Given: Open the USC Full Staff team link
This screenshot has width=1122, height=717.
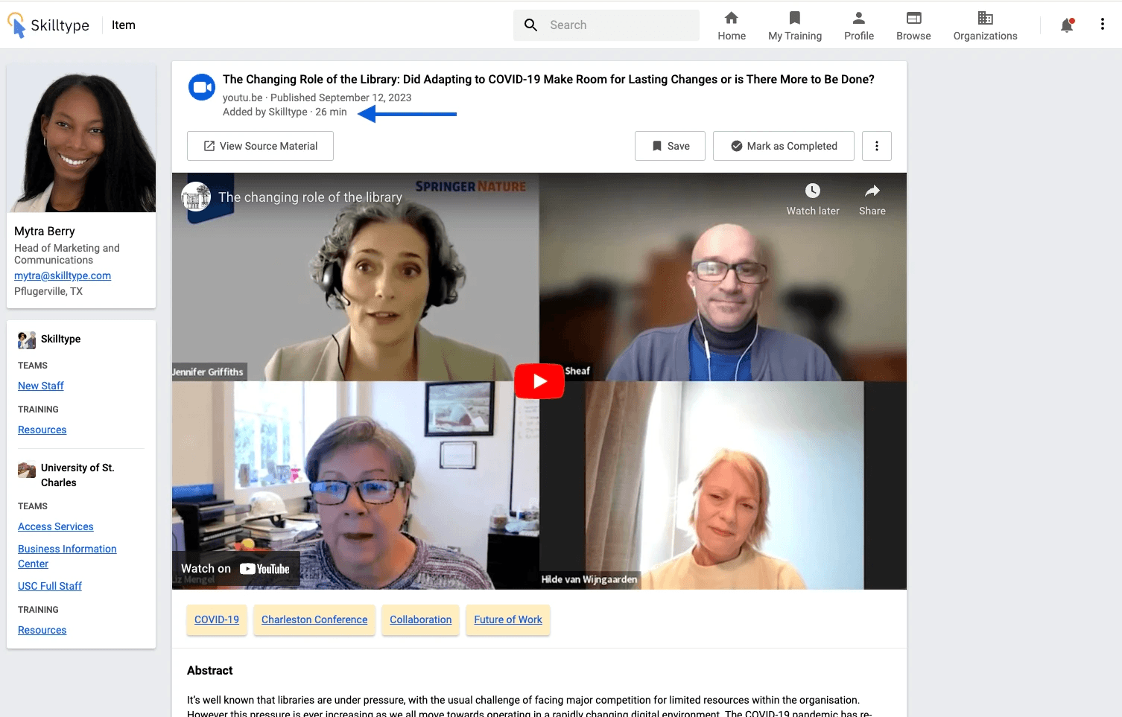Looking at the screenshot, I should click(x=50, y=586).
